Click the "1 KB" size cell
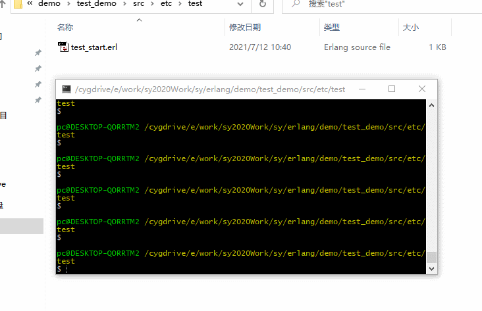Screen dimensions: 482x311 pos(437,47)
